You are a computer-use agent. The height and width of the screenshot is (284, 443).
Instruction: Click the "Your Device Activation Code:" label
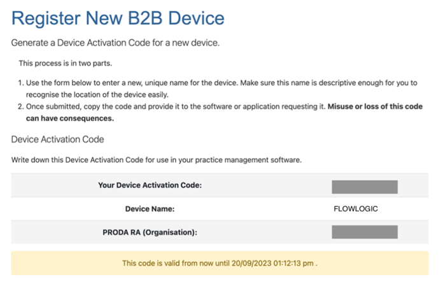point(150,185)
